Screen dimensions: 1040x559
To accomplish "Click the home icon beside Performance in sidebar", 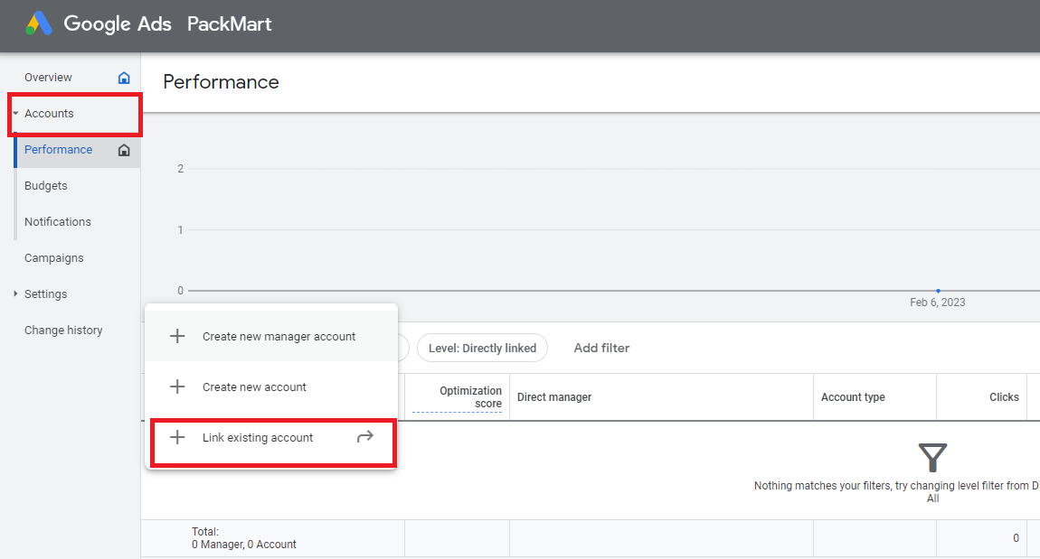I will pyautogui.click(x=124, y=150).
